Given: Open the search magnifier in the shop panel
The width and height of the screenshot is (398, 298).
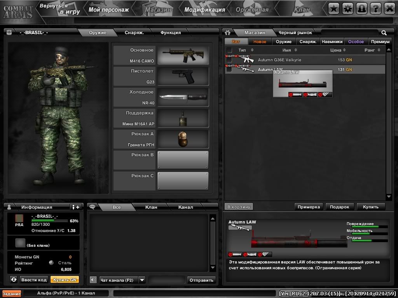Looking at the screenshot, I should point(384,32).
